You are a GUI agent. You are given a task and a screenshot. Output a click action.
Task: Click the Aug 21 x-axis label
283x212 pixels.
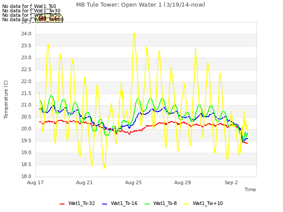coord(84,182)
